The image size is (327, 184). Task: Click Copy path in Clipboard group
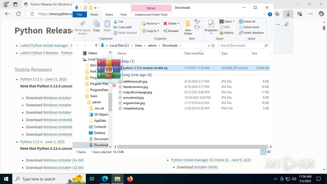click(123, 27)
